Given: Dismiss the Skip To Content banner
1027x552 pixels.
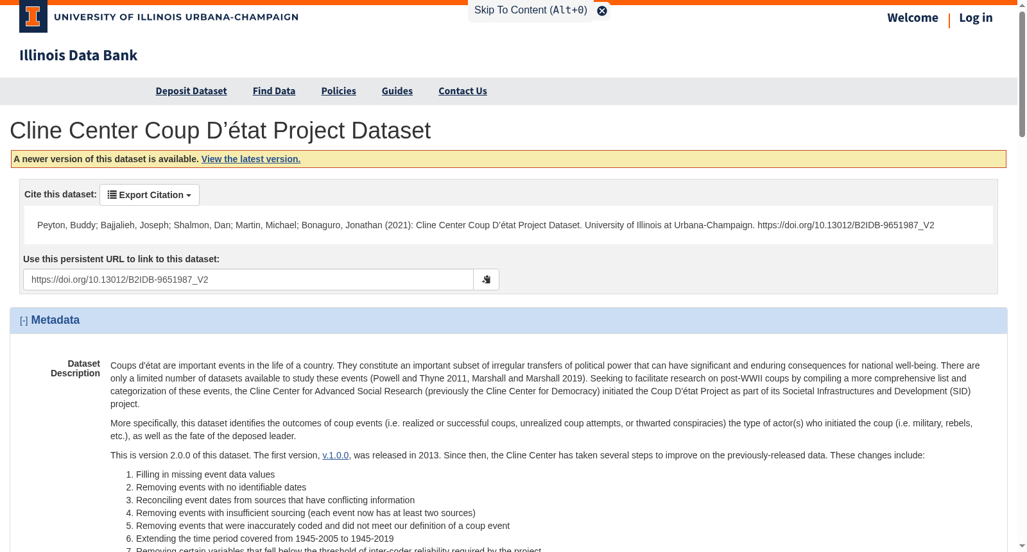Looking at the screenshot, I should click(602, 11).
